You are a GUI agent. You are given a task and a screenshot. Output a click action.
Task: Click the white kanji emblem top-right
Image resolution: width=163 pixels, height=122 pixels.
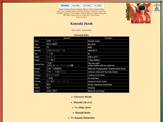[x=157, y=7]
